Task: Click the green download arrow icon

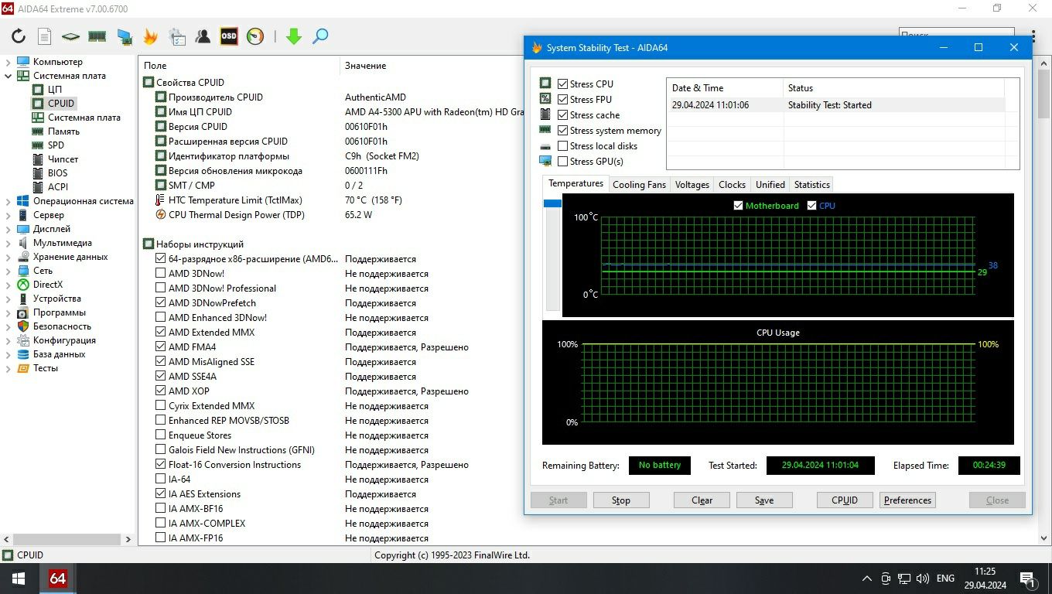Action: [x=293, y=36]
